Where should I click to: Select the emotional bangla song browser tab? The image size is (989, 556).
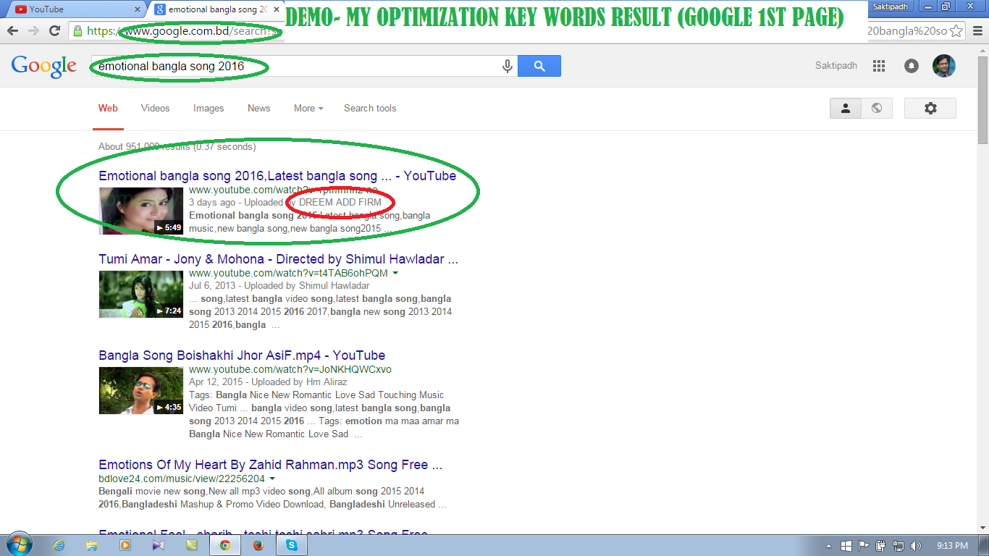click(217, 9)
